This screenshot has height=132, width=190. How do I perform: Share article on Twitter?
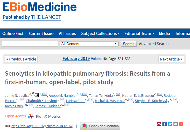170,124
